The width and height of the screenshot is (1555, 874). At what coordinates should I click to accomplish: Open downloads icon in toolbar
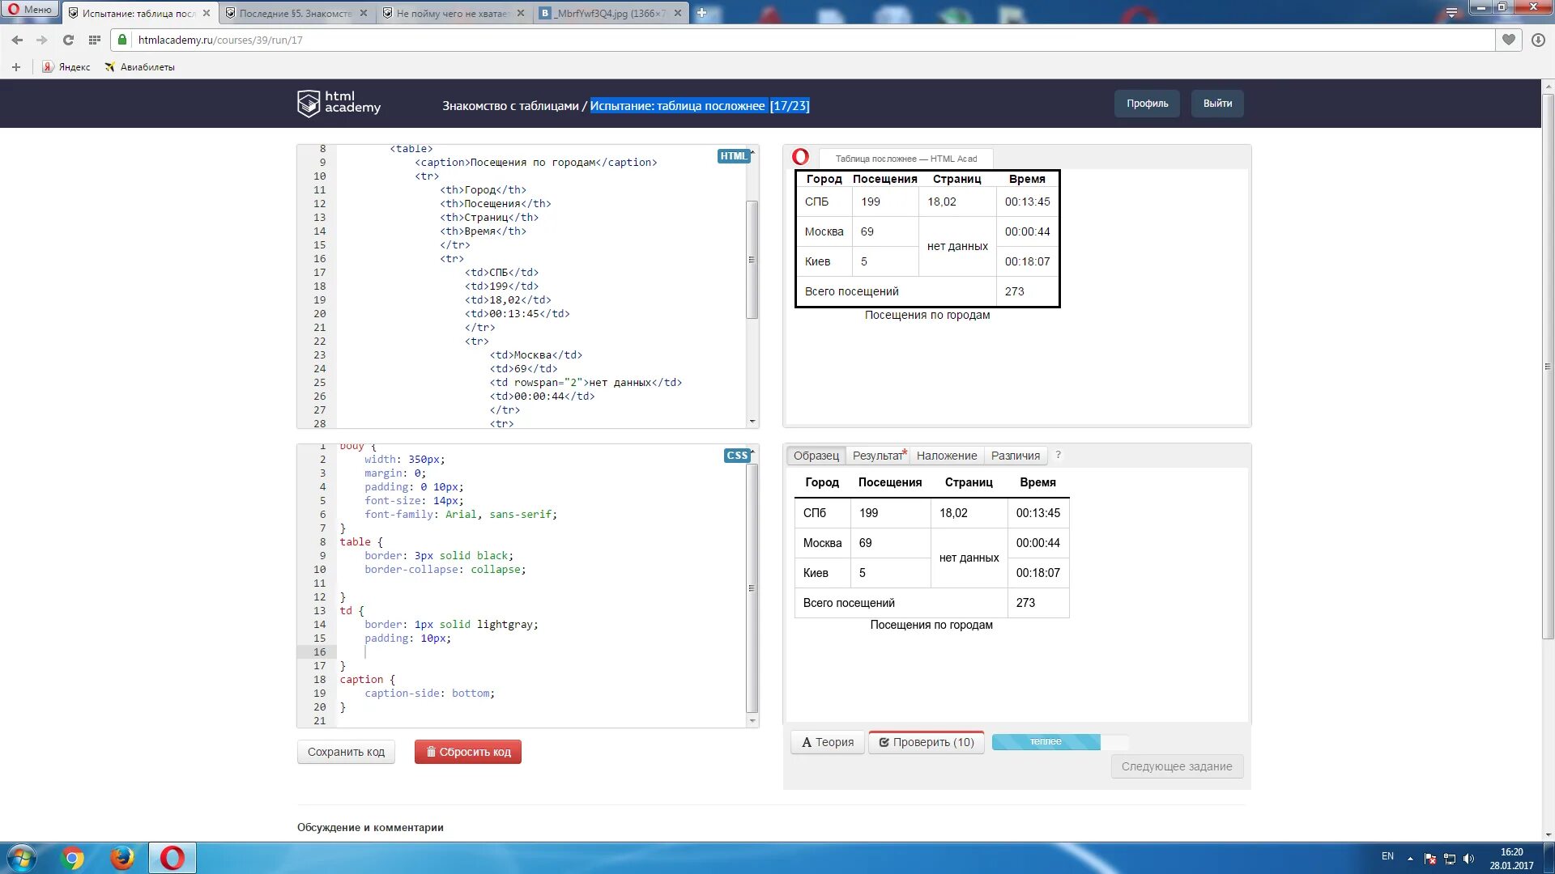click(x=1538, y=40)
